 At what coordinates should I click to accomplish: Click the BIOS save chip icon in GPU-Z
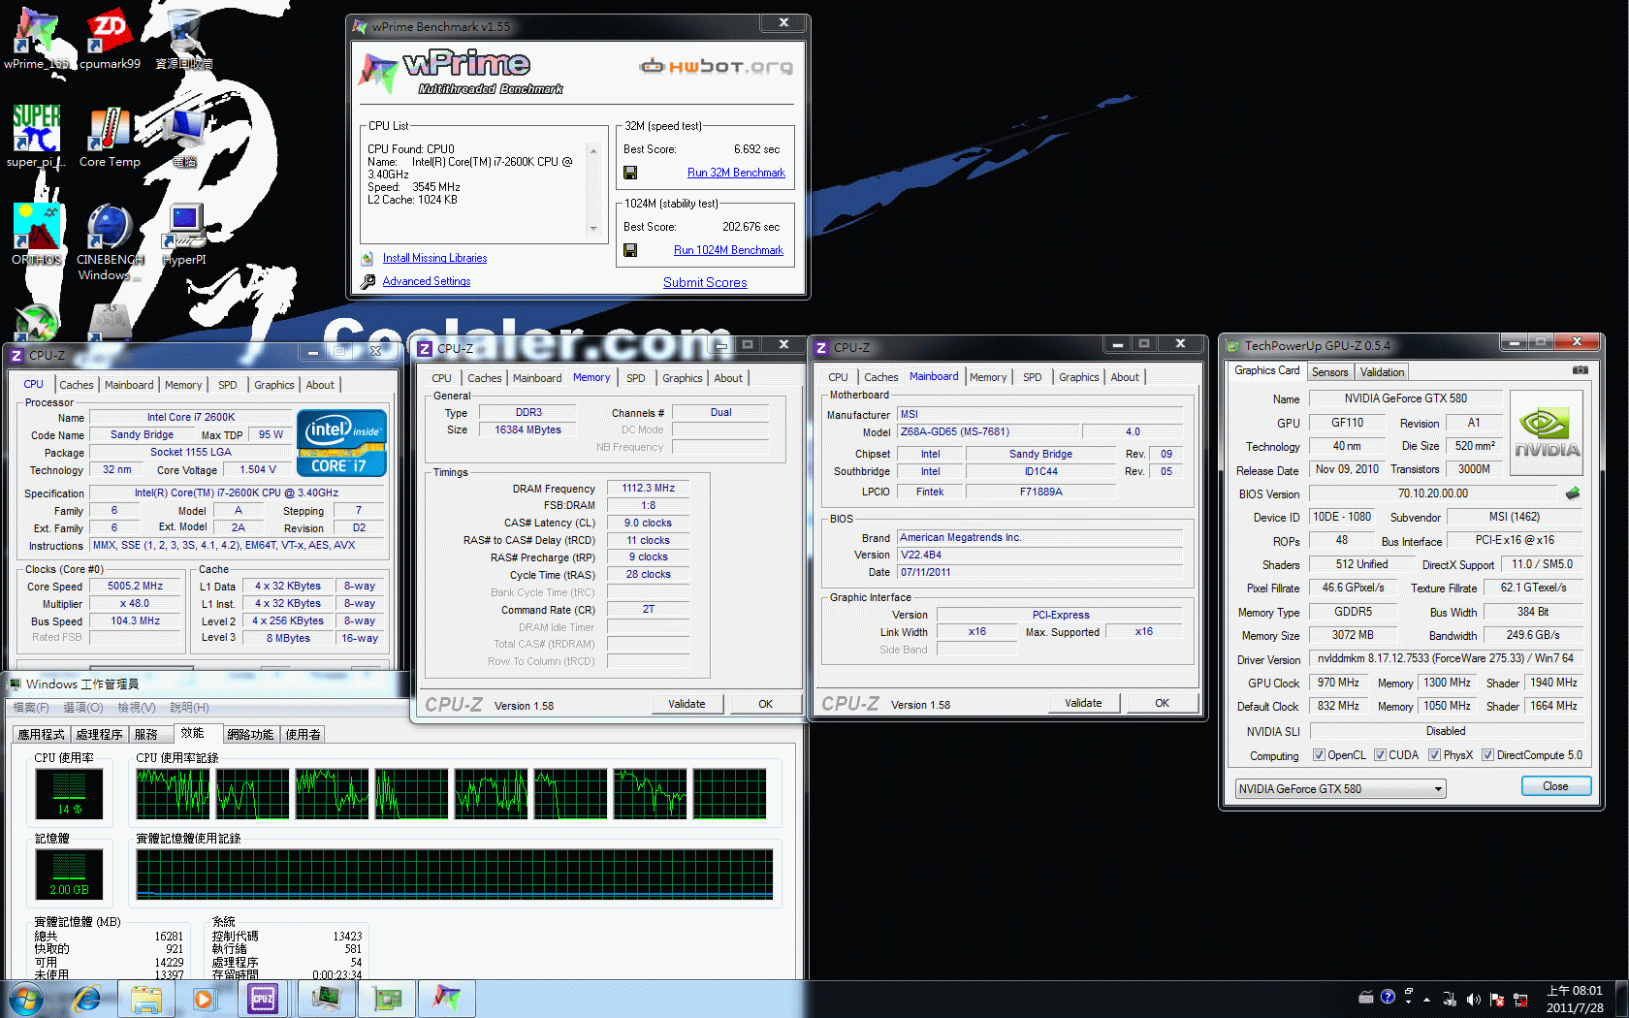[x=1573, y=493]
